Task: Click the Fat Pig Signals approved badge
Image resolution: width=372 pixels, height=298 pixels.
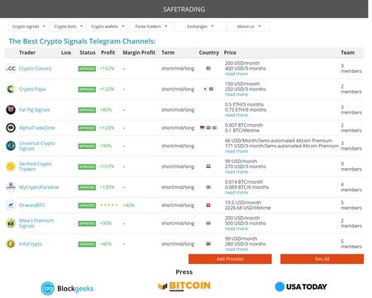Action: click(87, 110)
